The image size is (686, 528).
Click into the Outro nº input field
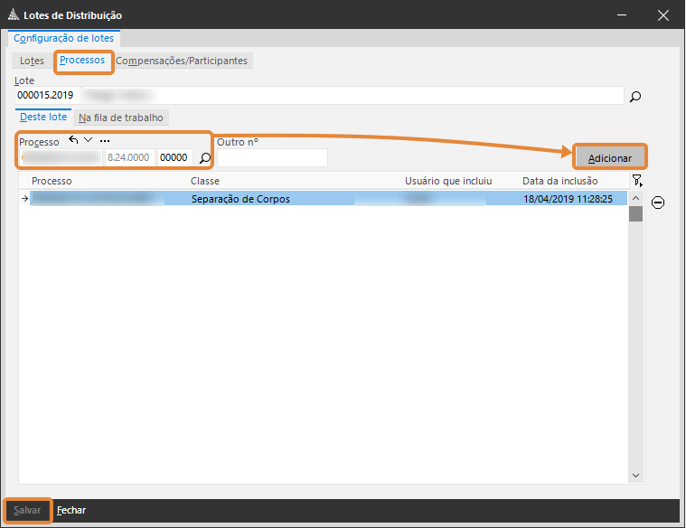click(272, 158)
